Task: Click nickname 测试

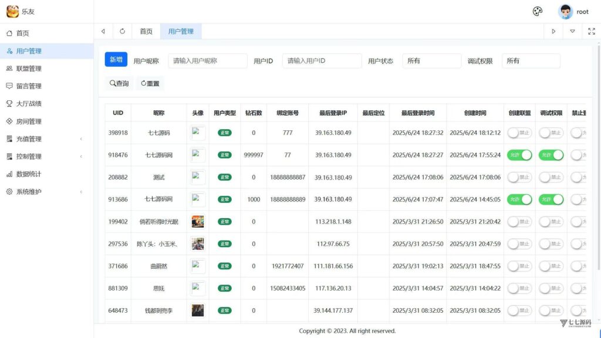Action: [158, 177]
